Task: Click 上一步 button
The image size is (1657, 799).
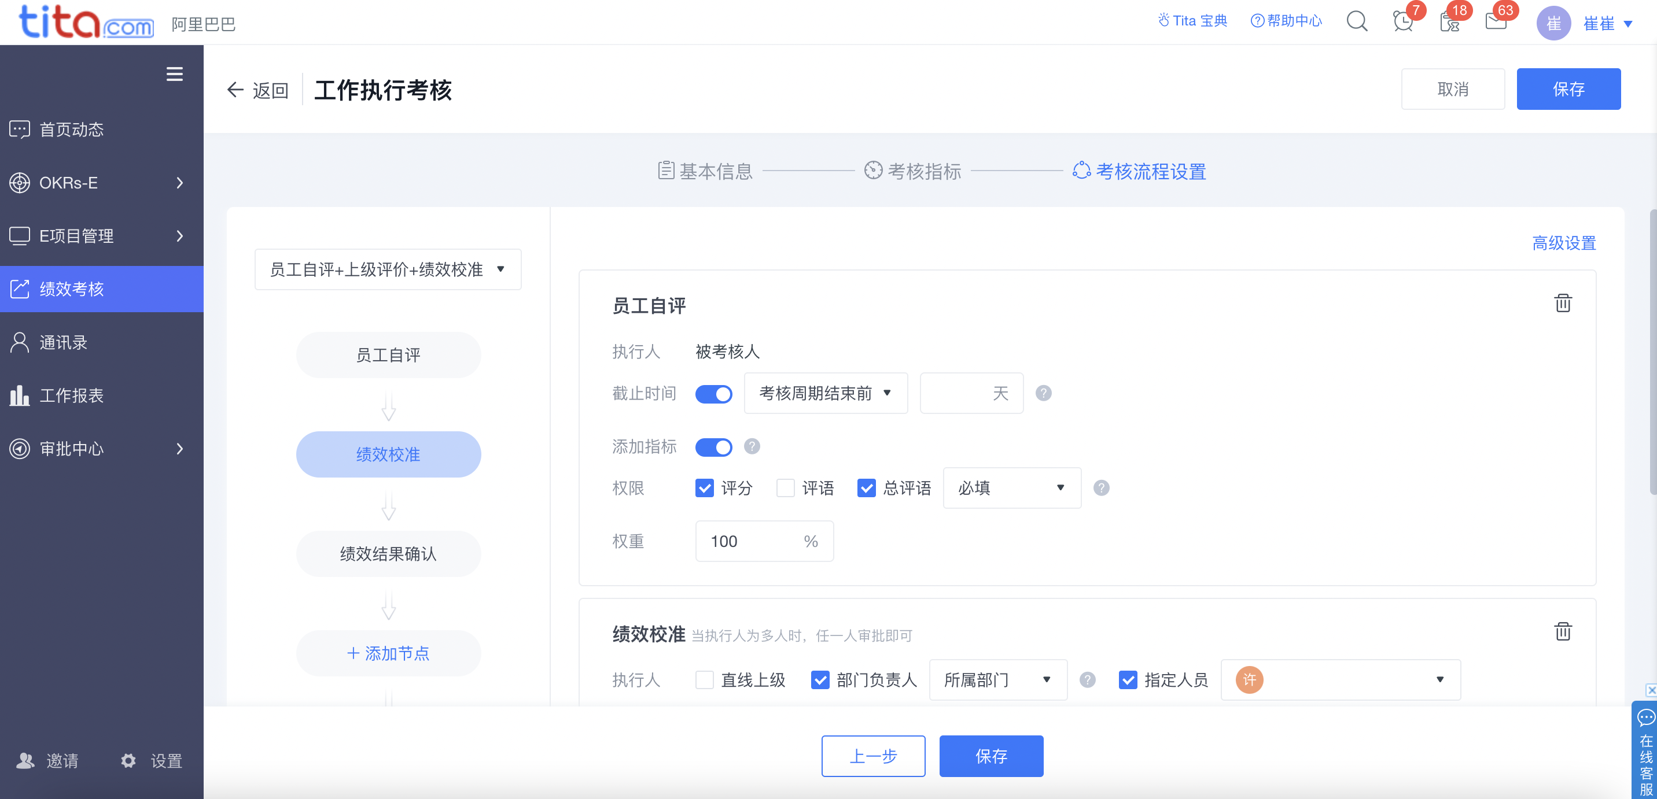Action: click(874, 756)
